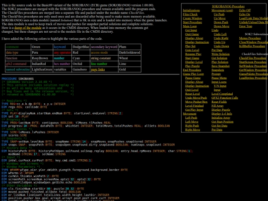Click the Resume Play link
This screenshot has height=201, width=268.
click(193, 54)
